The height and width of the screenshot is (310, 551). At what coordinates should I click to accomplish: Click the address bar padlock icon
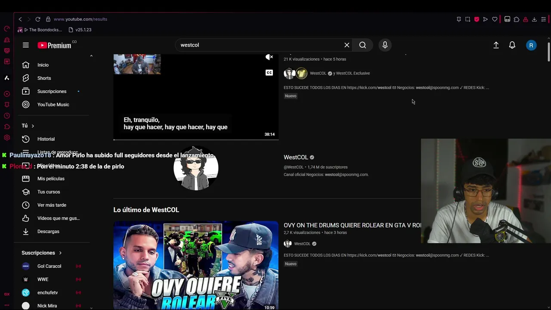(x=48, y=19)
